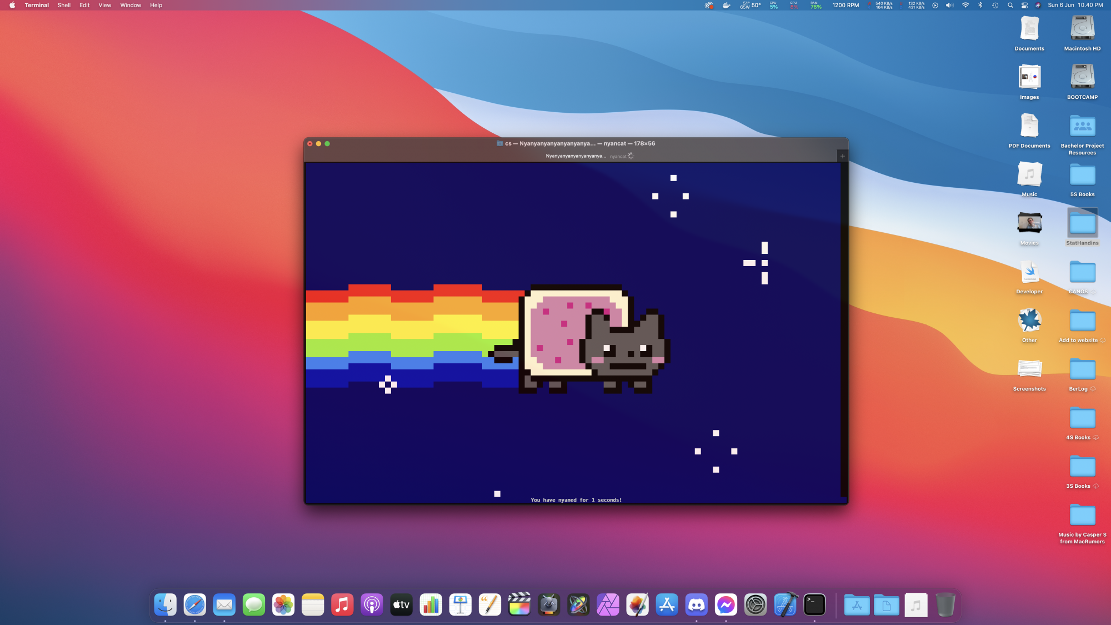
Task: Open System Preferences from the Dock
Action: 755,604
